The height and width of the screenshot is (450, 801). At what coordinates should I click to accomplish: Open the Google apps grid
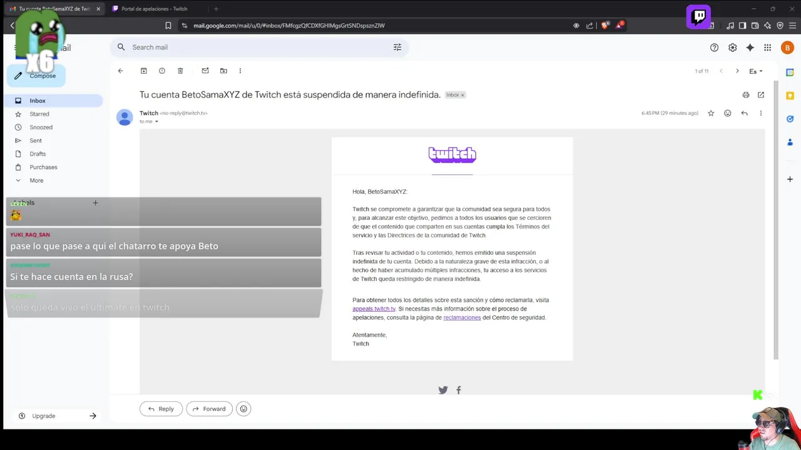pyautogui.click(x=767, y=47)
